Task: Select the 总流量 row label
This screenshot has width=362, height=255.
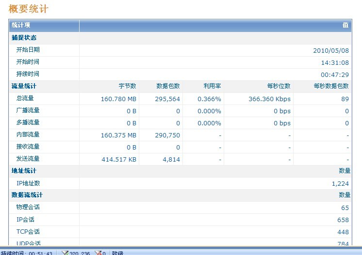Action: coord(25,98)
